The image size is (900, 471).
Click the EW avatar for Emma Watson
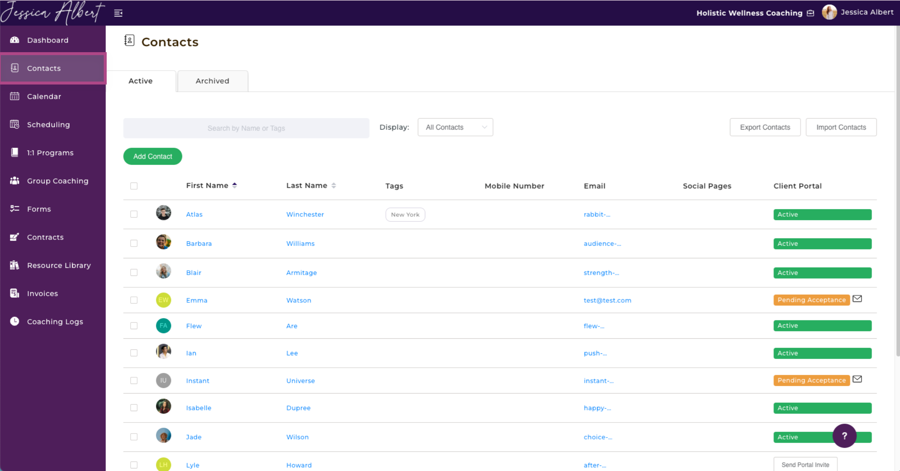point(163,300)
